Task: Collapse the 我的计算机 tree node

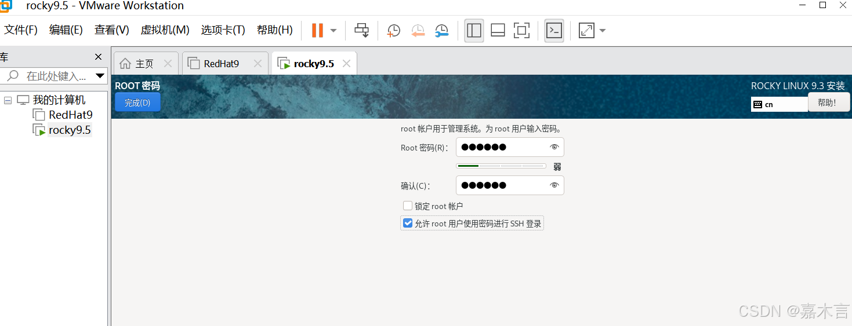Action: click(x=8, y=100)
